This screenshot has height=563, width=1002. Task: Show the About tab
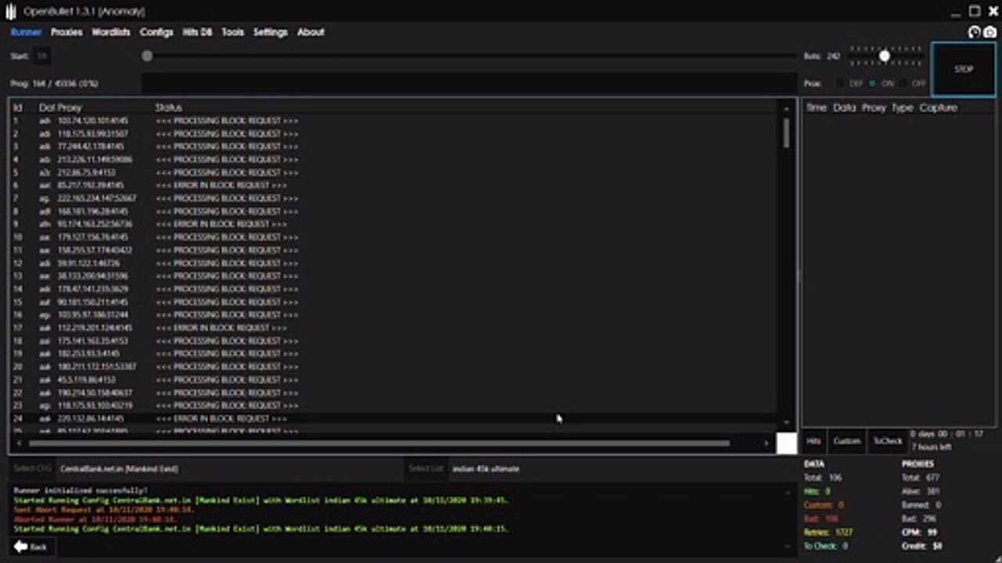point(311,32)
